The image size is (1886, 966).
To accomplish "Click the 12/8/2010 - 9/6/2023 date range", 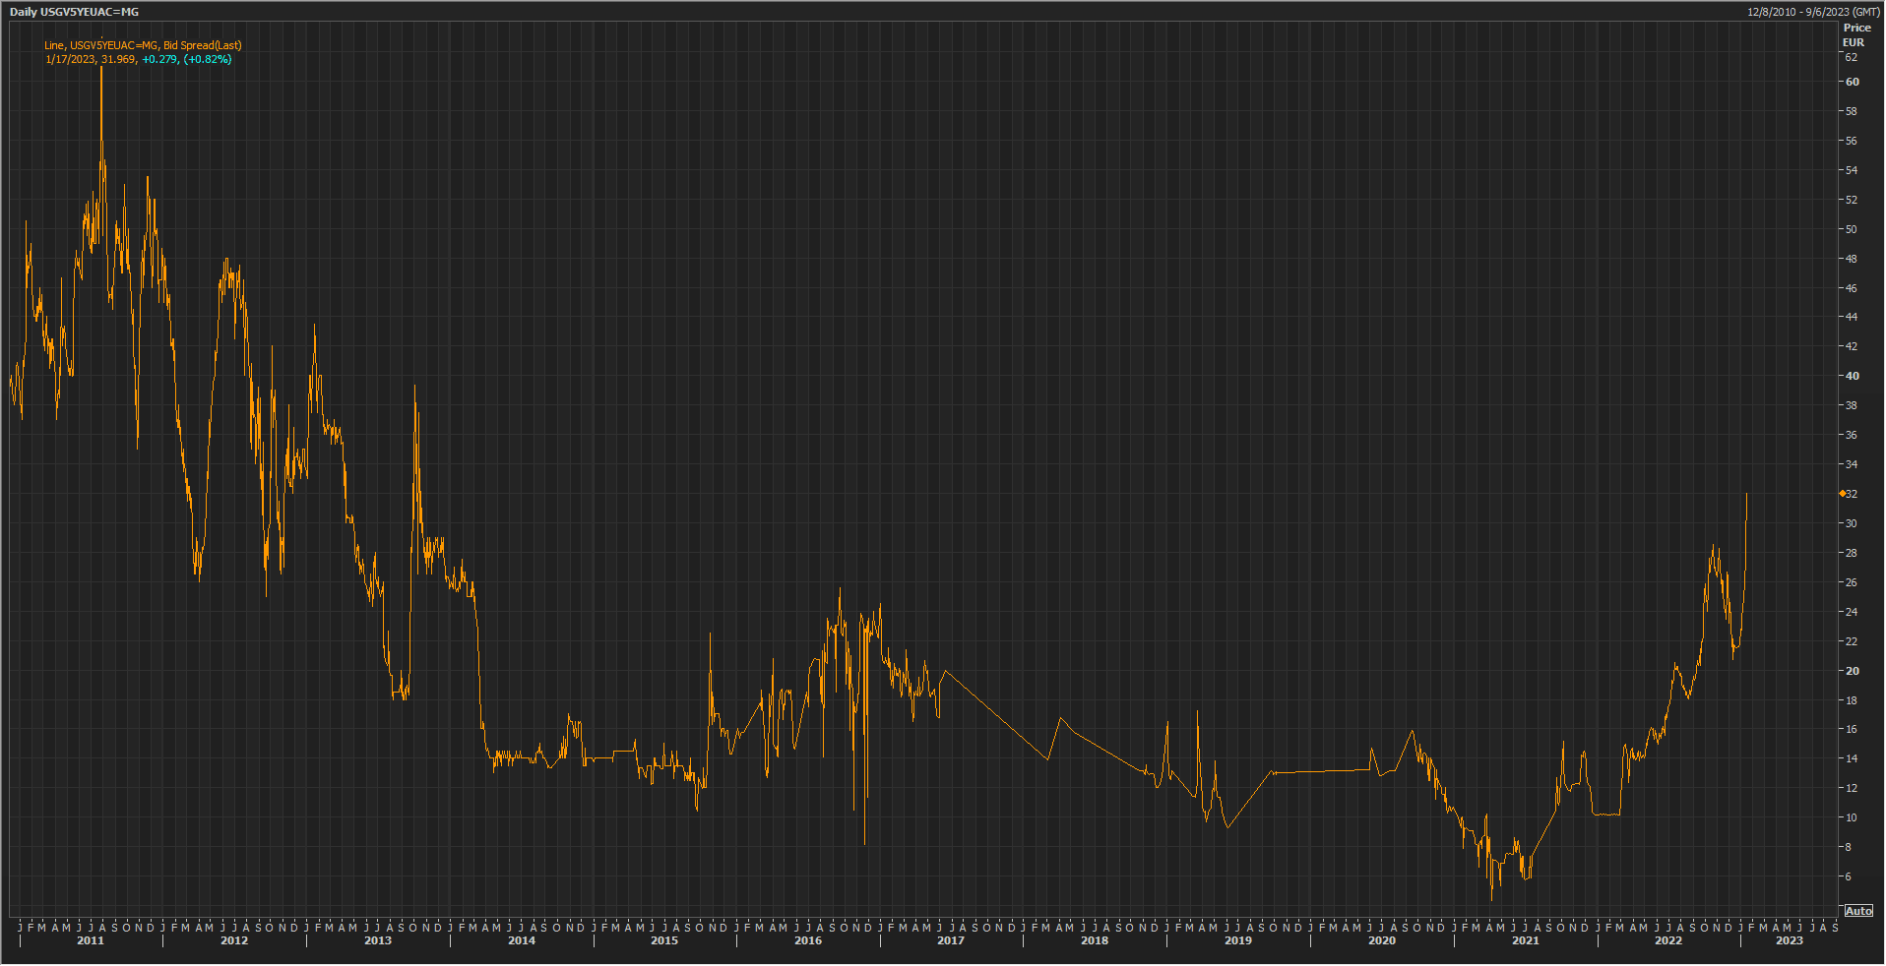I will click(1812, 12).
